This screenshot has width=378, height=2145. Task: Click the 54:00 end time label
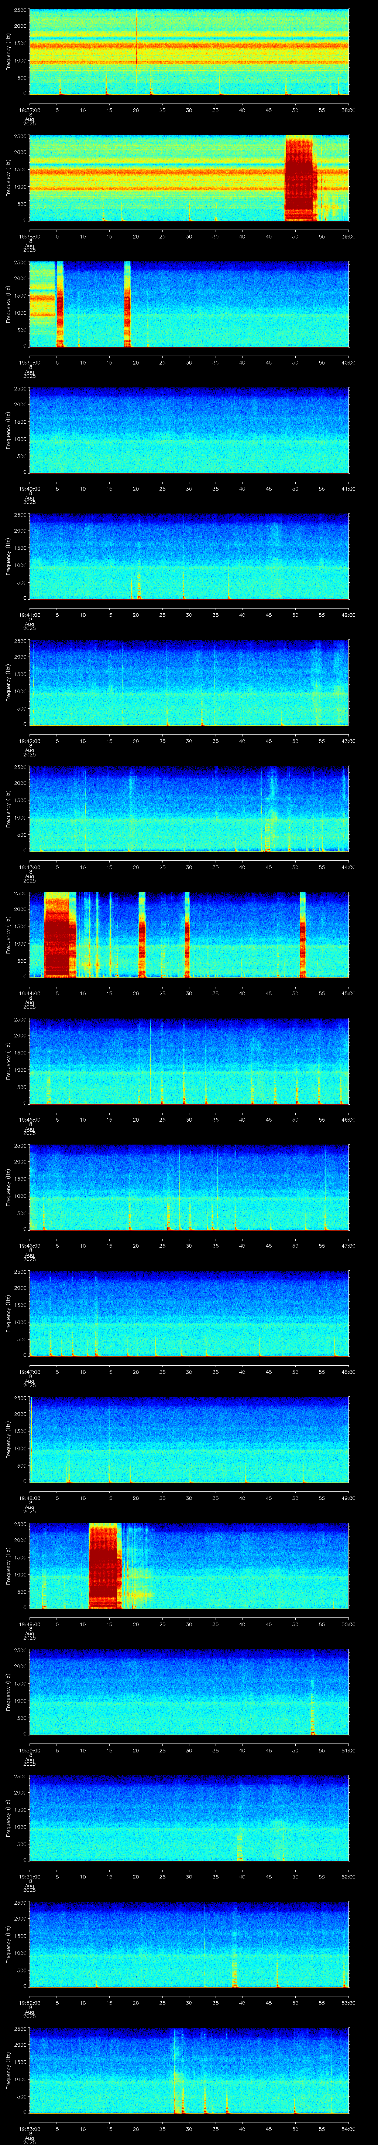tap(349, 2128)
